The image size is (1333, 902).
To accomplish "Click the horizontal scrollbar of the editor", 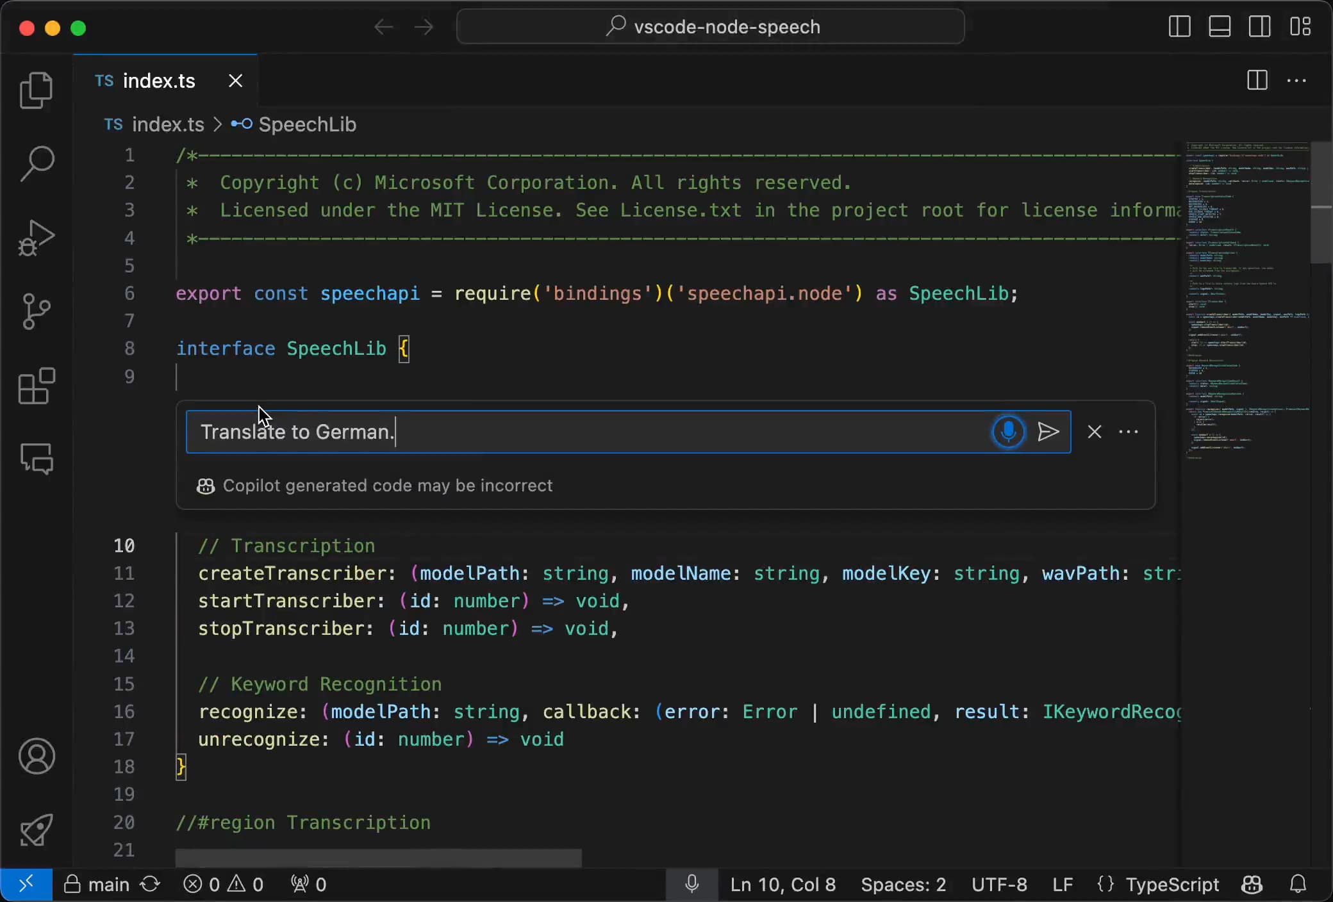I will [x=379, y=858].
